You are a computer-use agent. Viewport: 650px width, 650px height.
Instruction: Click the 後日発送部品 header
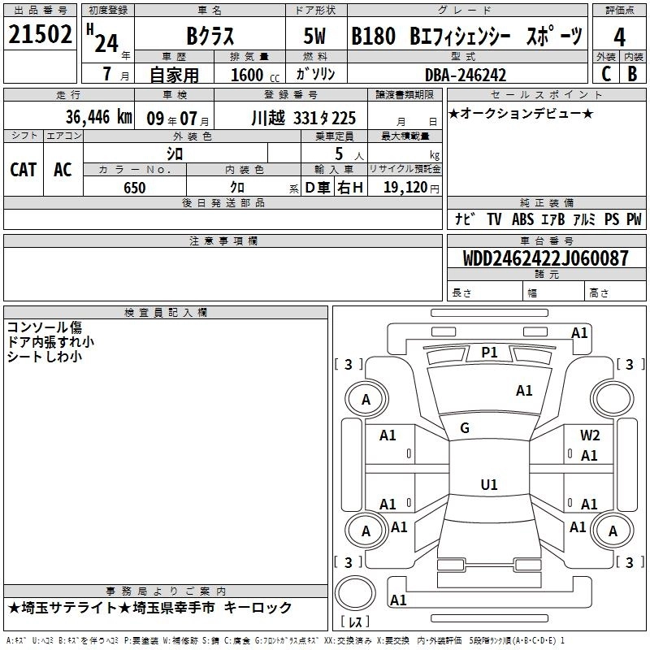[223, 203]
